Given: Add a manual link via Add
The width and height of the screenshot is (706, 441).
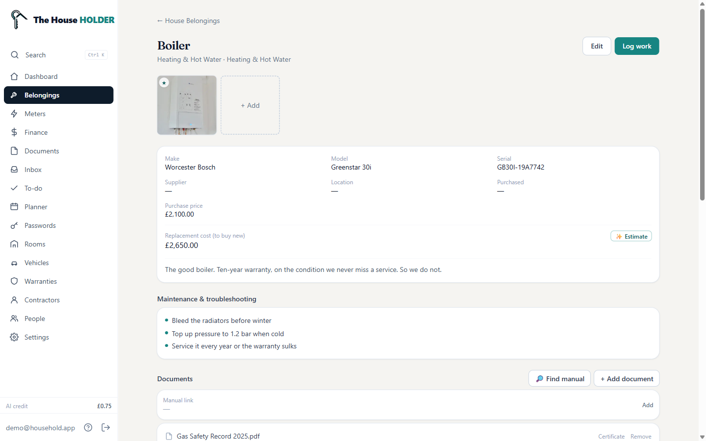Looking at the screenshot, I should [x=648, y=405].
